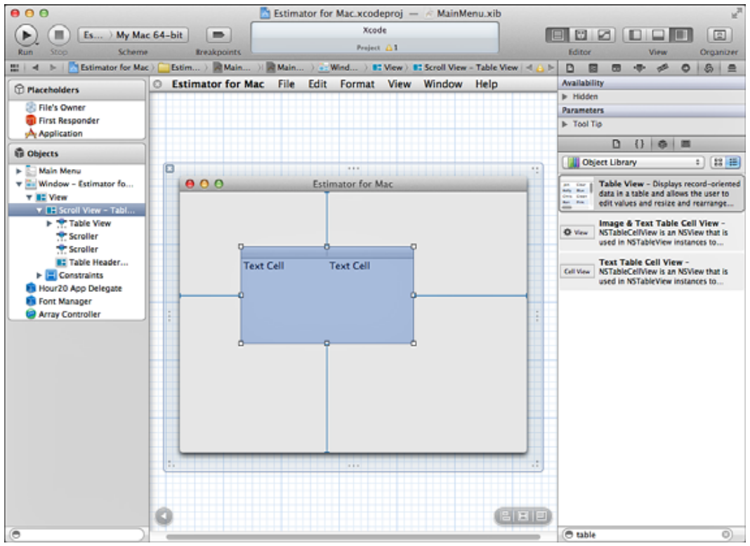Close the designed menu bar editor
Screen dimensions: 750x546
tap(158, 85)
